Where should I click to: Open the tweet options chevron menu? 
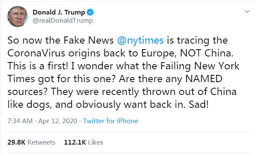[x=247, y=12]
